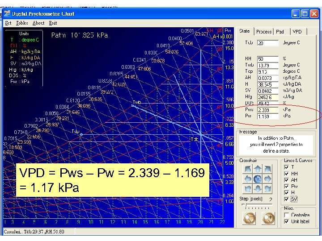
Task: Move crosshair down with the down arrow
Action: [x=257, y=189]
